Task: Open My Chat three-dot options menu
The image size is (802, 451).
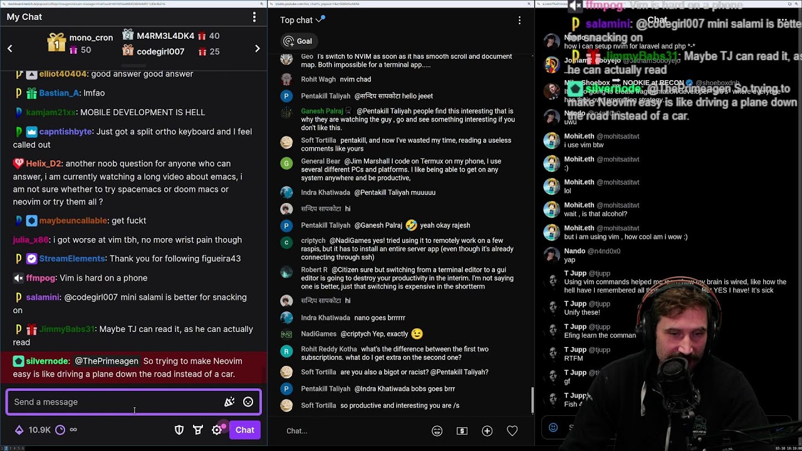Action: tap(254, 17)
